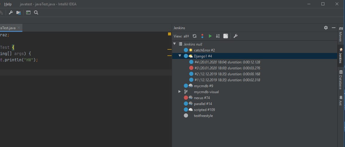Run build with the green play icon

(x=210, y=36)
